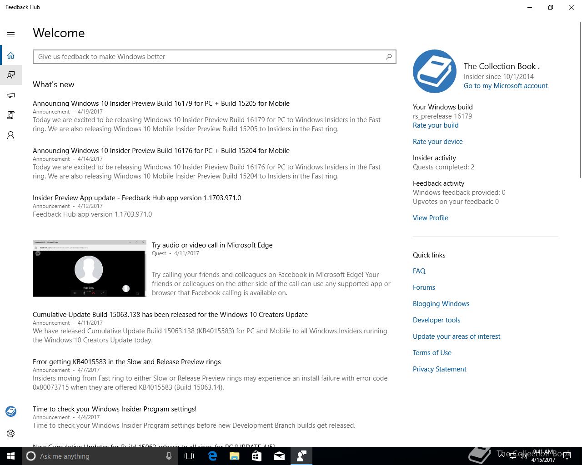Image resolution: width=582 pixels, height=465 pixels.
Task: Open File Explorer from the taskbar
Action: [x=235, y=456]
